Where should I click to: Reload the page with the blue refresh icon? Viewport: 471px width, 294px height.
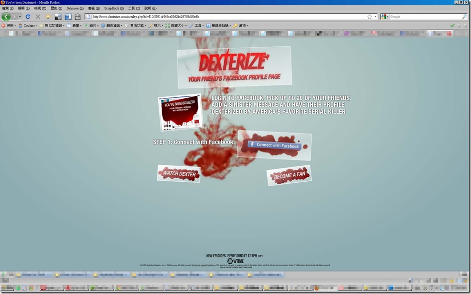28,16
